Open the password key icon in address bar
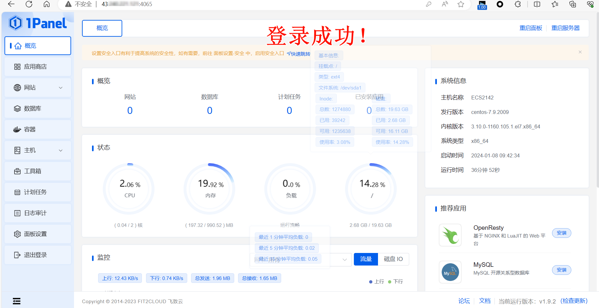Viewport: 599px width, 308px height. click(x=429, y=4)
